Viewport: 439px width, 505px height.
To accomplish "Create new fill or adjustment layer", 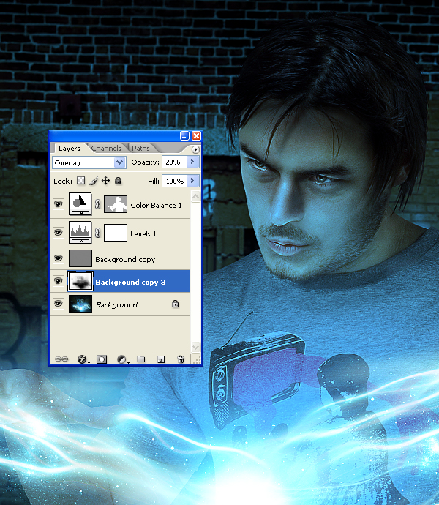I will [122, 359].
